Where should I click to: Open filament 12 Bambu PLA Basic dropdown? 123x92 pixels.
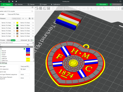(x=25, y=36)
